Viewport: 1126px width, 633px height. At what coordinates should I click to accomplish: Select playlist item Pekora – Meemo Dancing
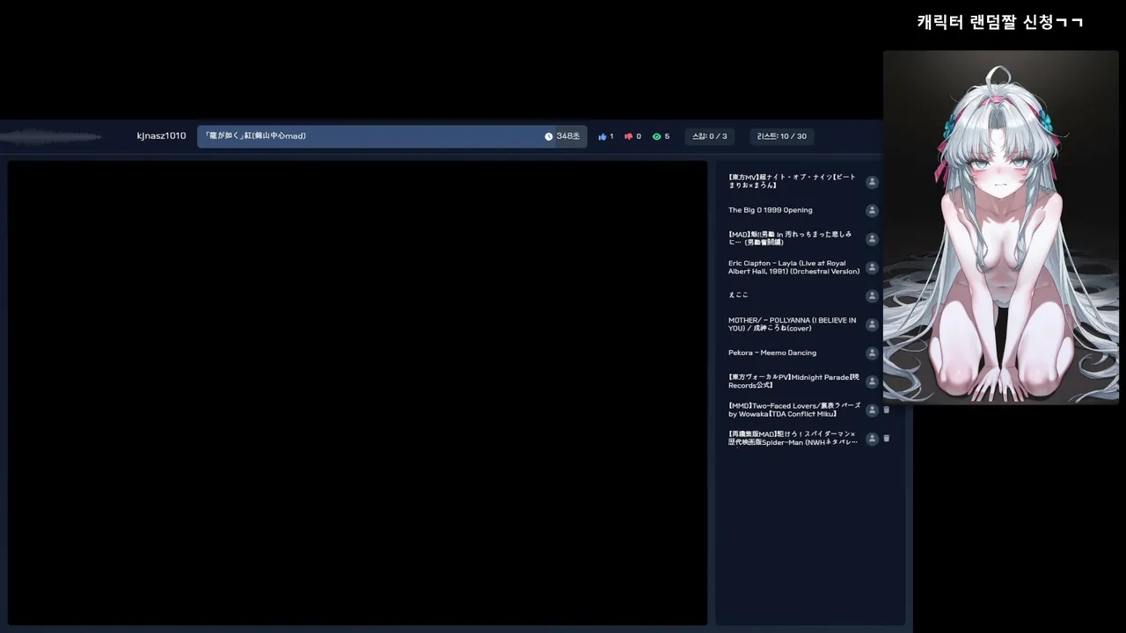pos(772,353)
